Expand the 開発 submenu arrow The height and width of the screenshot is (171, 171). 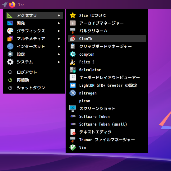click(x=59, y=23)
